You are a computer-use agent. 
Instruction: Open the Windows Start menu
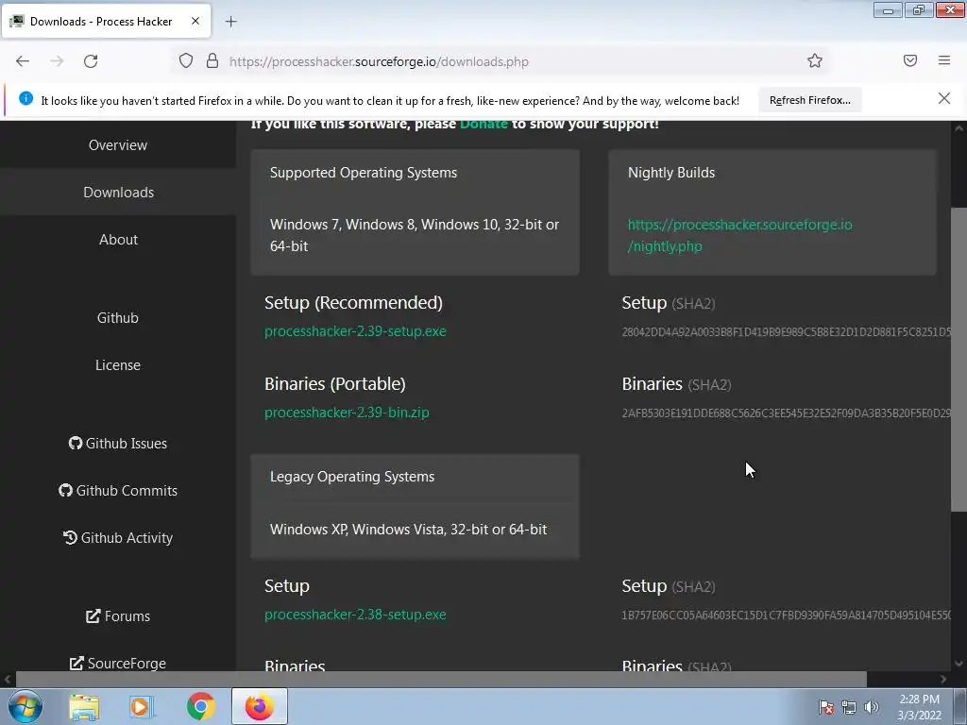pos(25,706)
